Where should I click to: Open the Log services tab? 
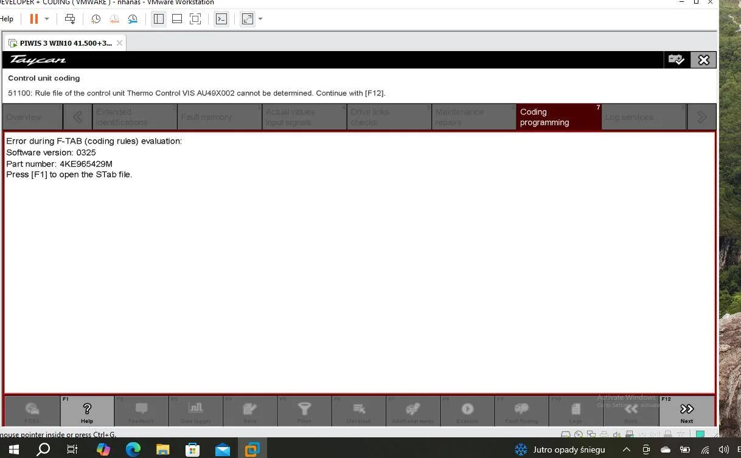(x=644, y=117)
